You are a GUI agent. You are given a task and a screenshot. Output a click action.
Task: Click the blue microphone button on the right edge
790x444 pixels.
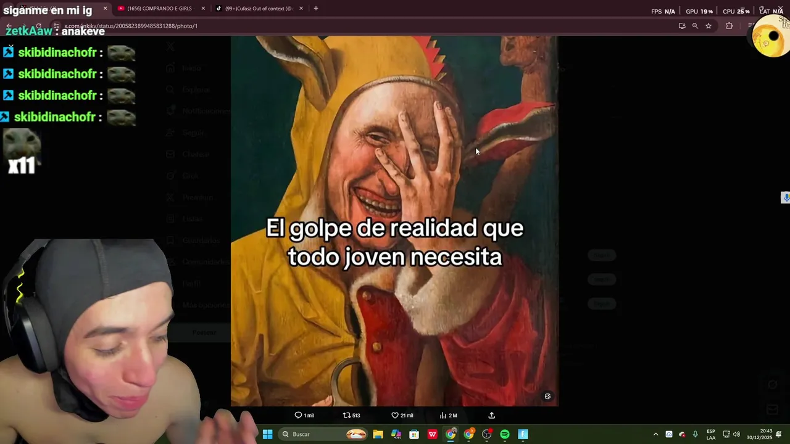[786, 197]
